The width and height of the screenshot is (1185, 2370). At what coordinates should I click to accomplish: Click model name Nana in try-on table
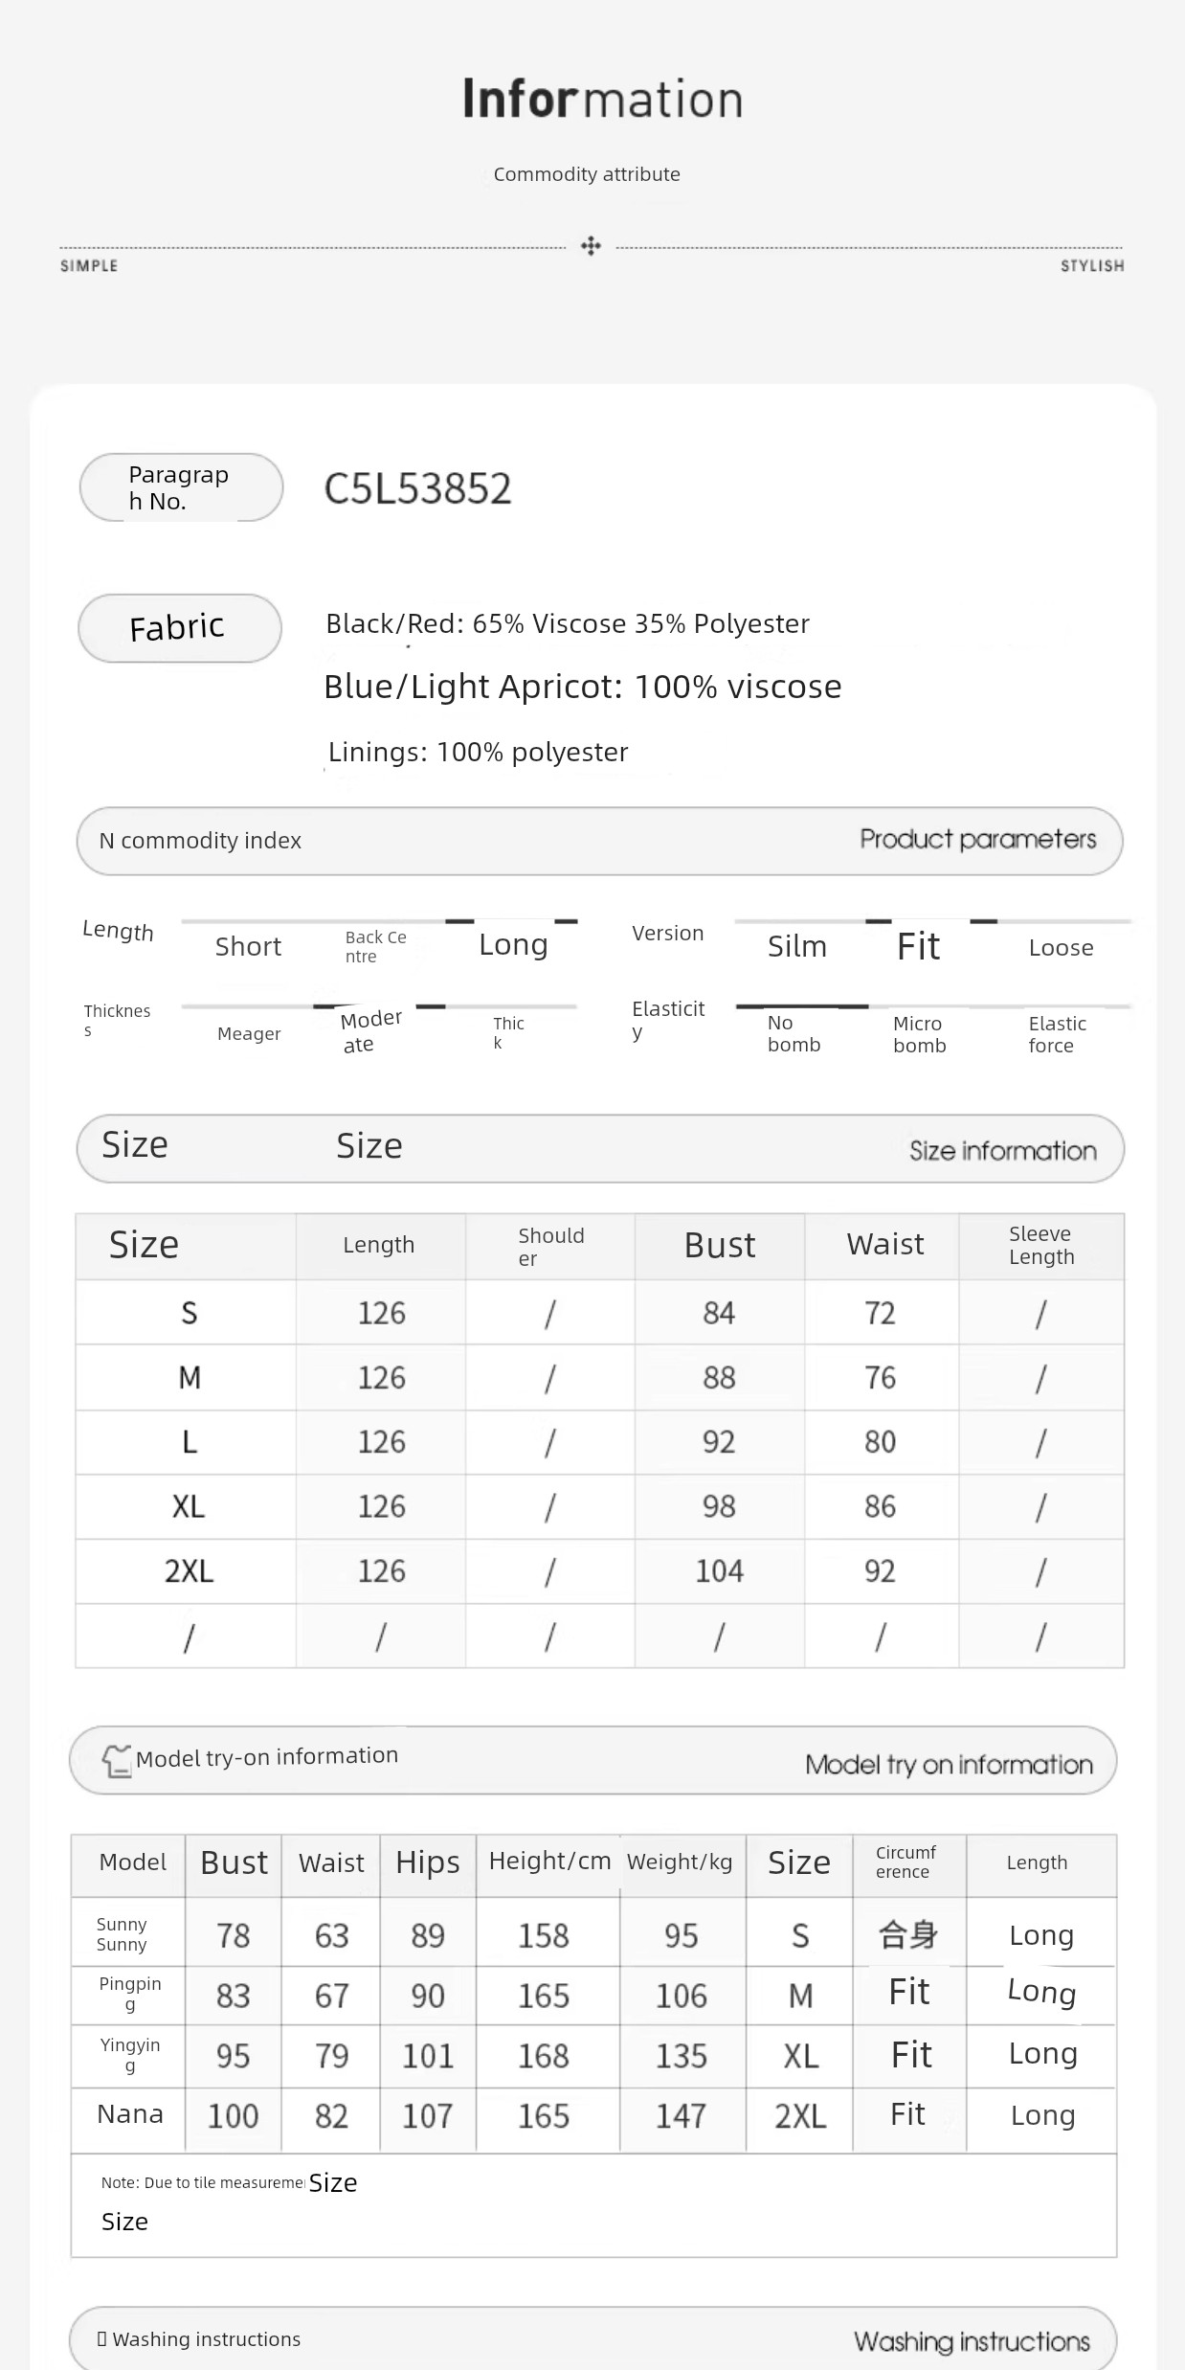tap(130, 2114)
